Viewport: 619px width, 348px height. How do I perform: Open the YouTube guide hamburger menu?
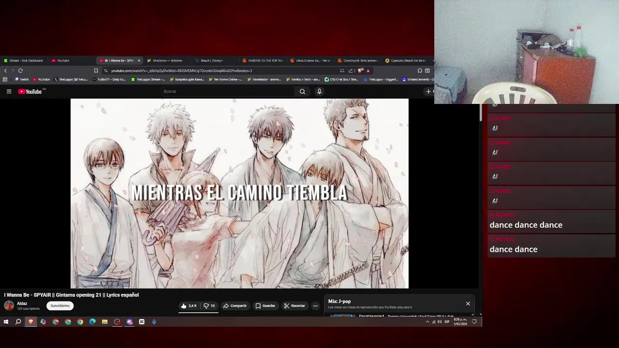pos(9,91)
